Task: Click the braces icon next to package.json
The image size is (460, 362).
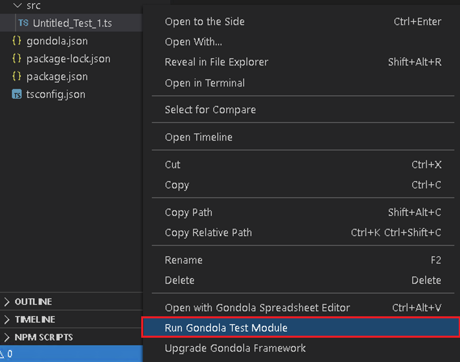Action: coord(17,76)
